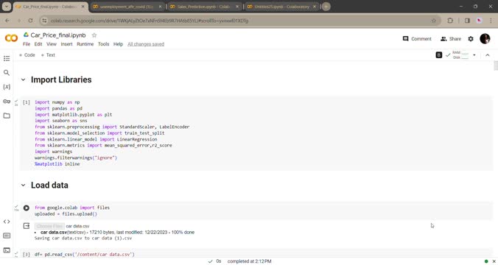Click the Share button
The width and height of the screenshot is (498, 265).
[x=451, y=39]
